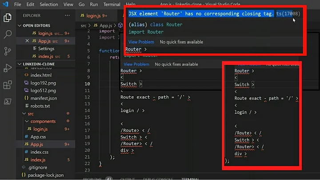Place cursor on 'login /' at line 14
The width and height of the screenshot is (320, 180).
pos(130,110)
